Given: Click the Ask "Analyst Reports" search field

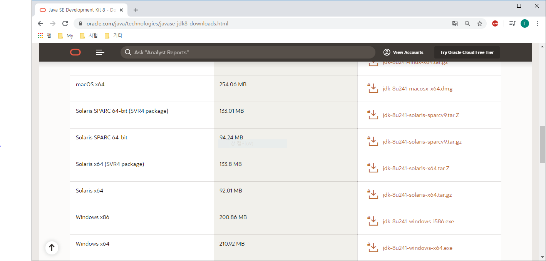Looking at the screenshot, I should point(248,52).
